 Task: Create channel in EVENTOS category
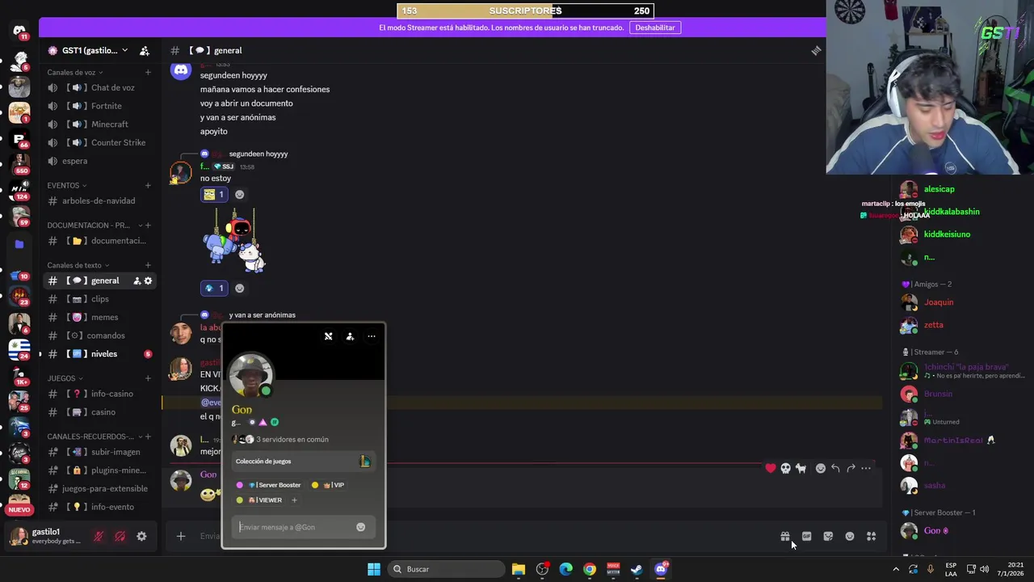tap(148, 185)
